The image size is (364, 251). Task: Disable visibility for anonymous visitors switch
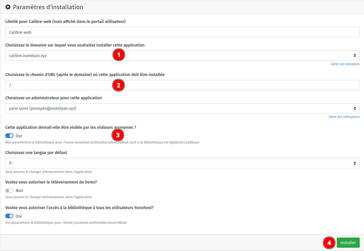(x=10, y=136)
